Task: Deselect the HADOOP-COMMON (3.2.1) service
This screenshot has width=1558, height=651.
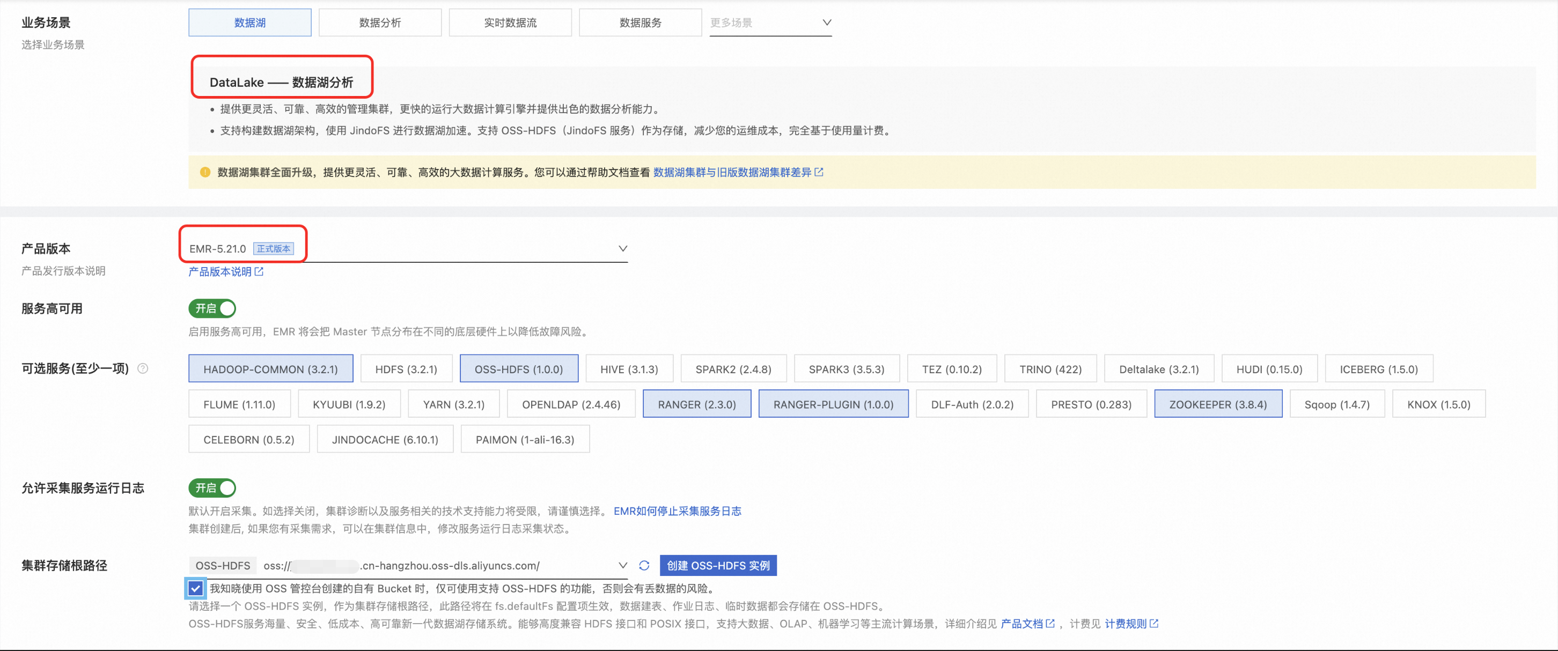Action: [270, 369]
